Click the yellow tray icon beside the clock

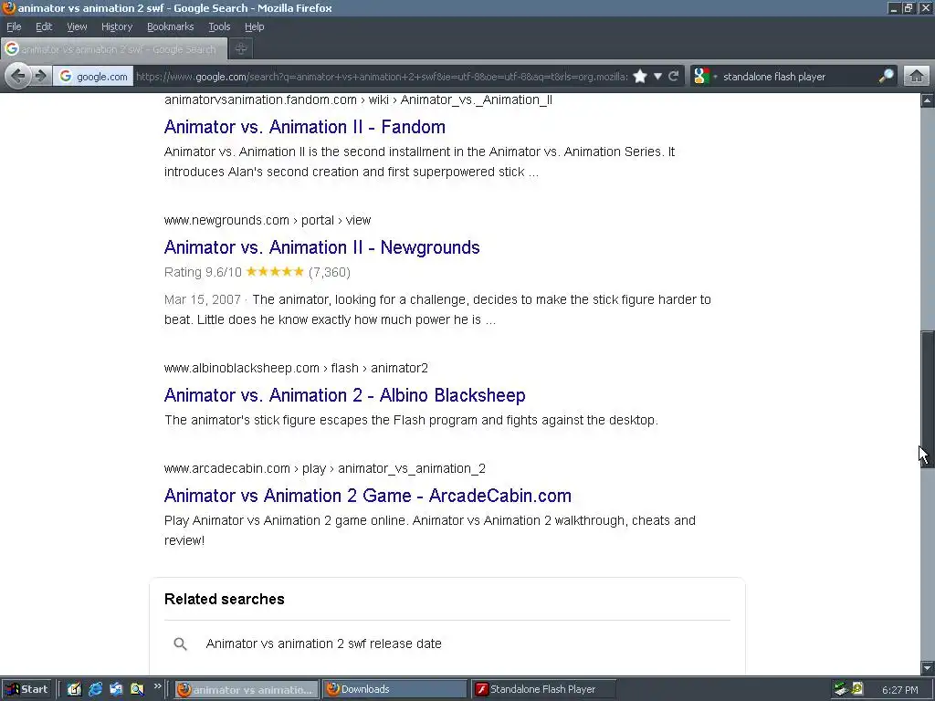[x=857, y=689]
